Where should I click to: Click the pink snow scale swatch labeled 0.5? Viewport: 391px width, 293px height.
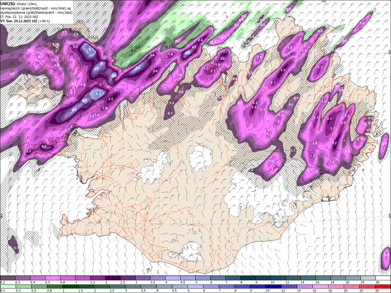pos(53,278)
